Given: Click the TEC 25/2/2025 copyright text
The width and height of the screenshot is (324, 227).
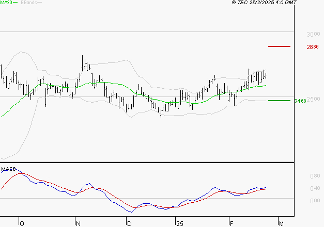Looking at the screenshot, I should click(264, 3).
